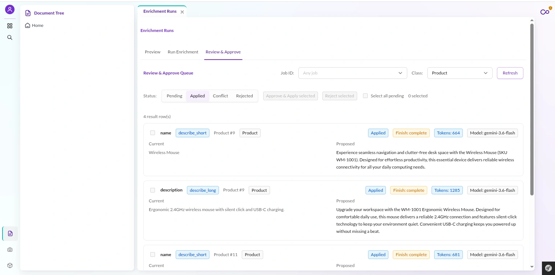
Task: Click the Review & Approve Queue heading
Action: 168,73
